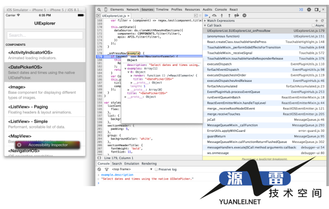Switch to the Profiles tab
The image size is (329, 209).
[x=176, y=10]
